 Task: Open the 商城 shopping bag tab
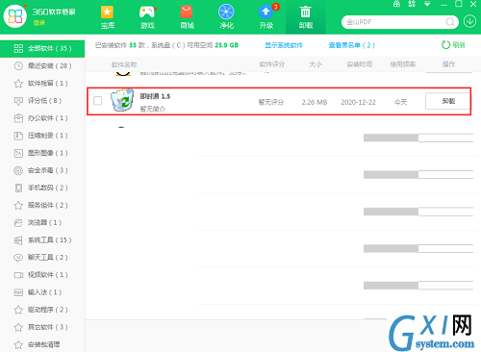point(187,17)
